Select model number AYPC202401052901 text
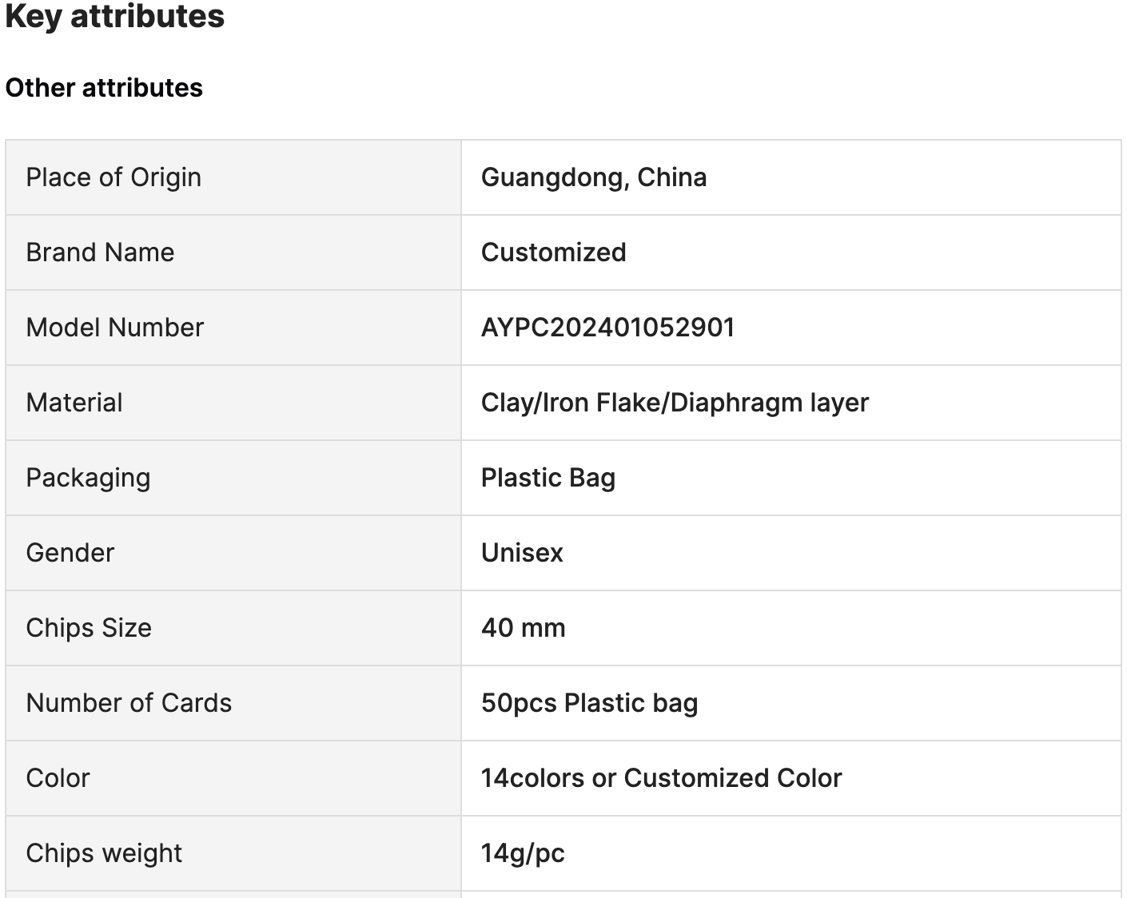The width and height of the screenshot is (1127, 898). pos(607,328)
